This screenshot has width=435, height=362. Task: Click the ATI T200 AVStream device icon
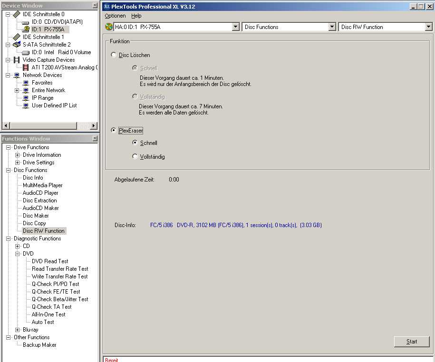26,67
